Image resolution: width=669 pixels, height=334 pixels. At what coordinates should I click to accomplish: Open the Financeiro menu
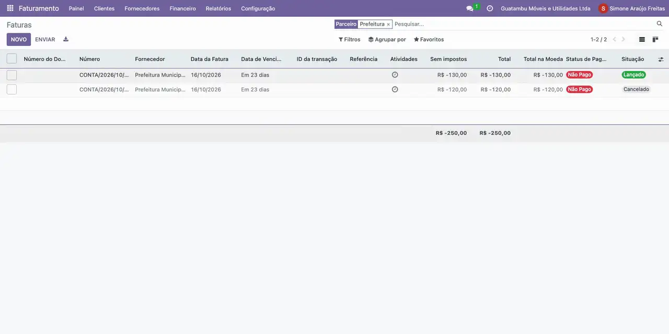click(x=183, y=8)
